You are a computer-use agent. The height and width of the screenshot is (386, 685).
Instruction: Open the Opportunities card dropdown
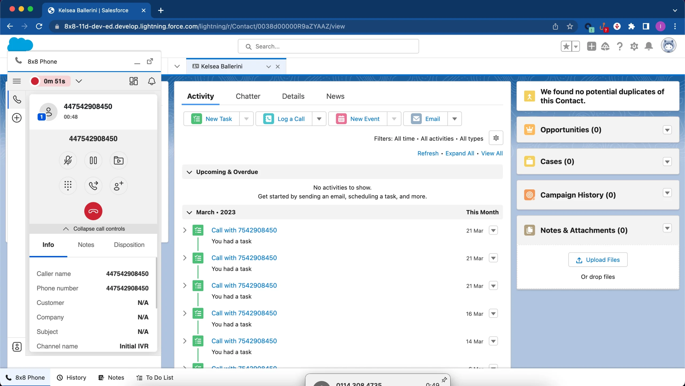(x=667, y=130)
